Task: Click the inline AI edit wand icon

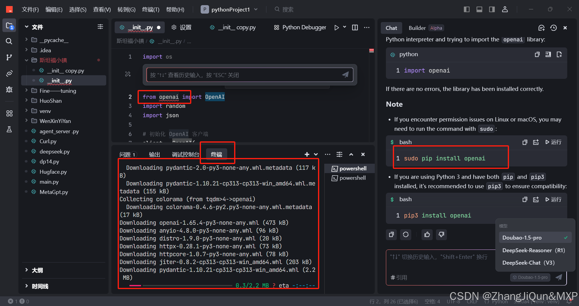Action: 128,74
